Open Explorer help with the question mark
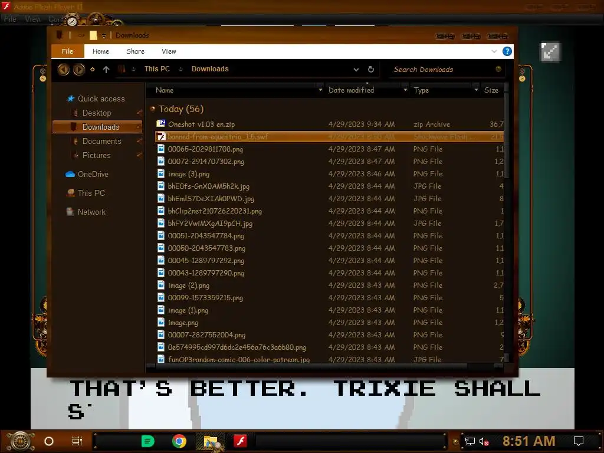The image size is (604, 453). (507, 51)
